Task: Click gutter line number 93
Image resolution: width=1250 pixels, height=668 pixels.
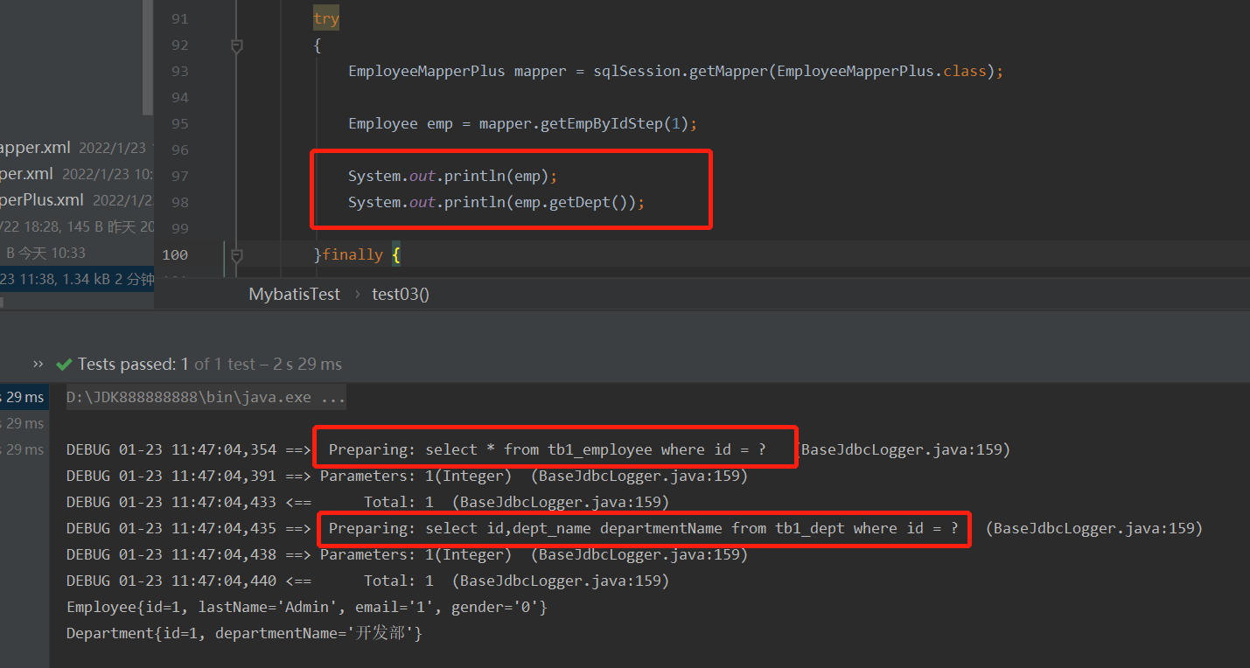Action: coord(179,72)
